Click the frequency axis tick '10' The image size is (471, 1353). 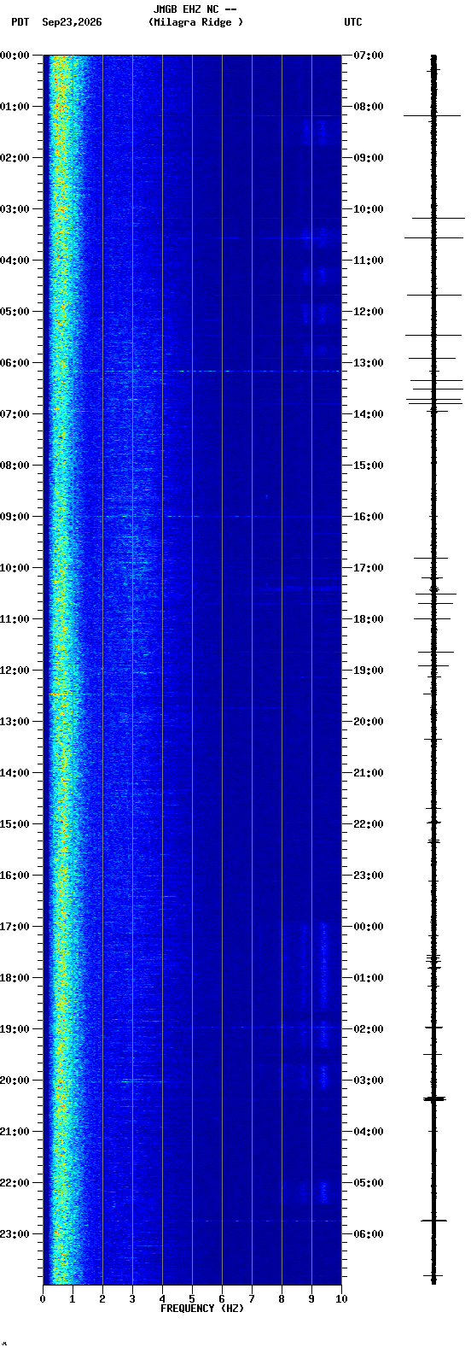pos(341,1299)
